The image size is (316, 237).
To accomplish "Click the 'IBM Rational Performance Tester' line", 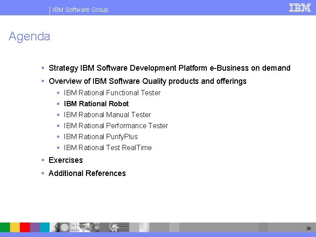I will click(x=116, y=126).
